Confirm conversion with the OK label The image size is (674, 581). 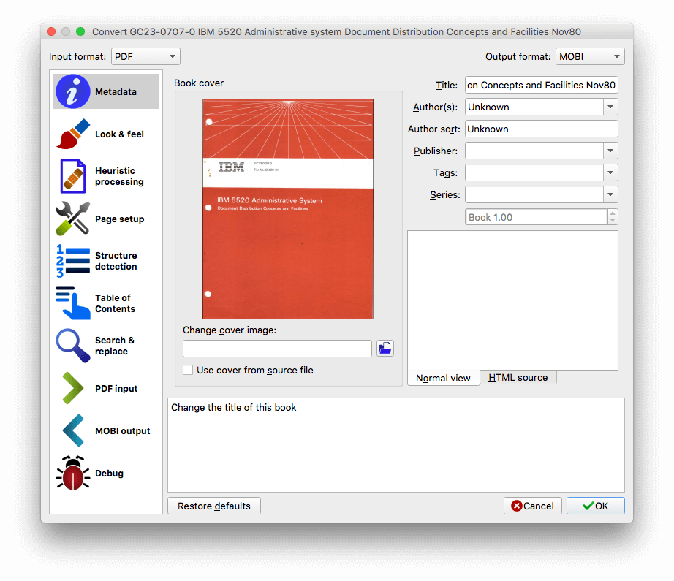click(x=602, y=506)
